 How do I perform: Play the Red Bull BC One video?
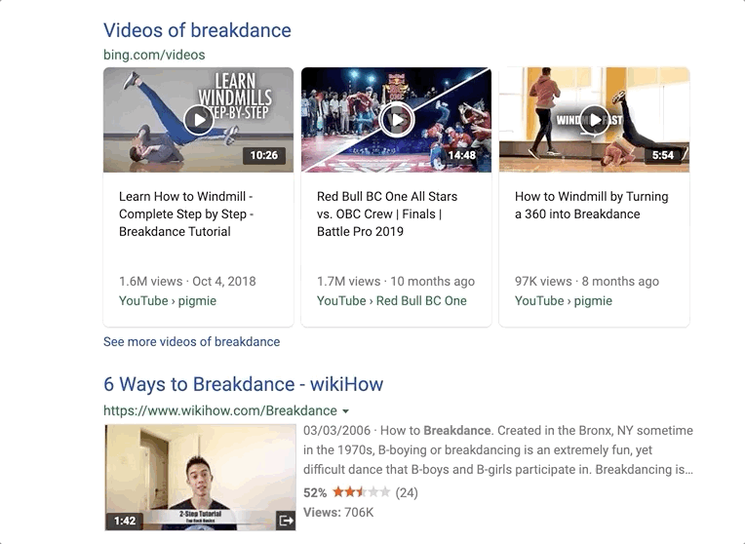pyautogui.click(x=396, y=120)
